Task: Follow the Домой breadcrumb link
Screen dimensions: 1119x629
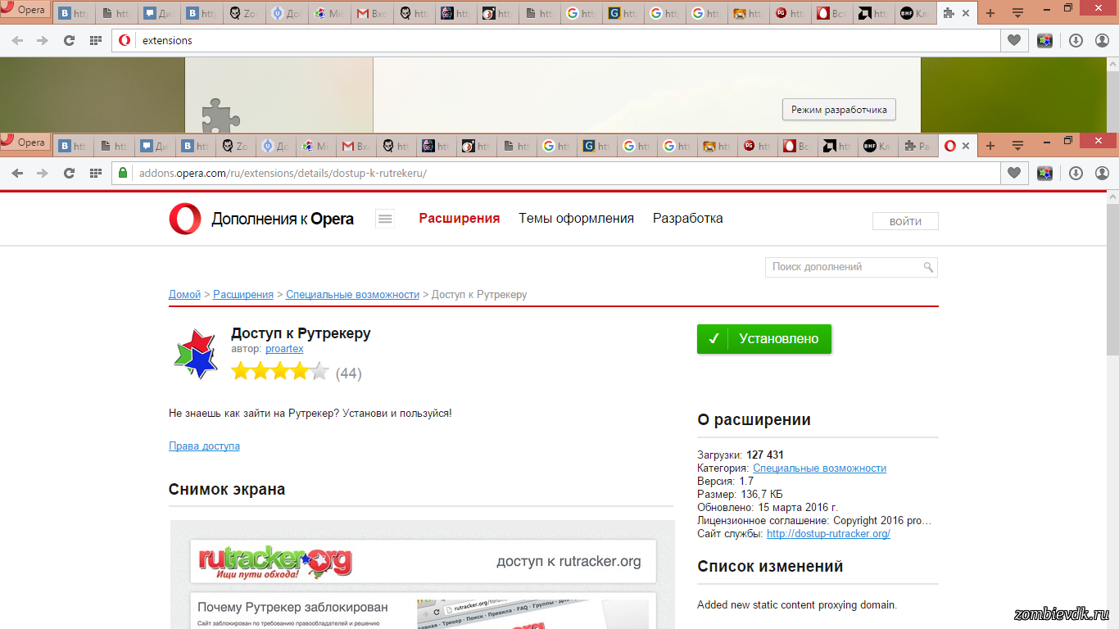Action: click(x=184, y=294)
